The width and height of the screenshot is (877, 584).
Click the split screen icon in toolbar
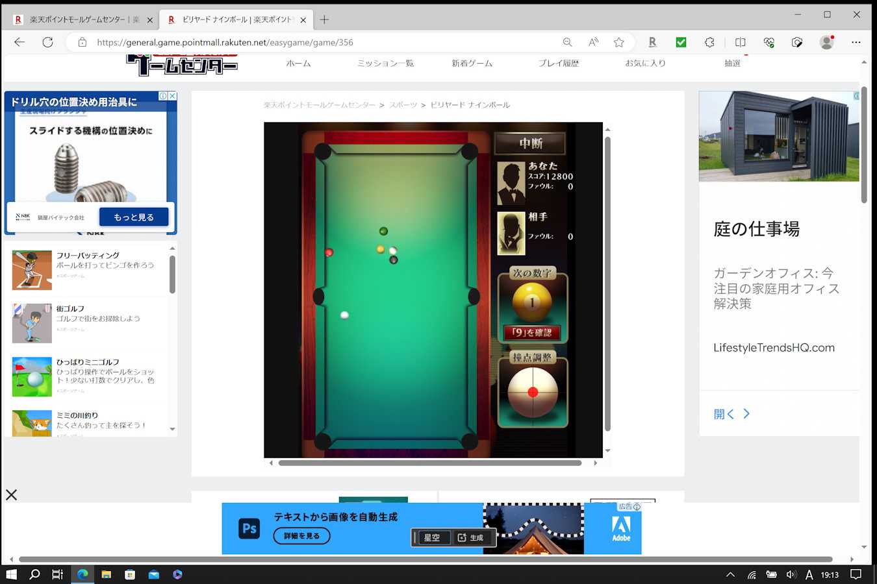coord(740,42)
